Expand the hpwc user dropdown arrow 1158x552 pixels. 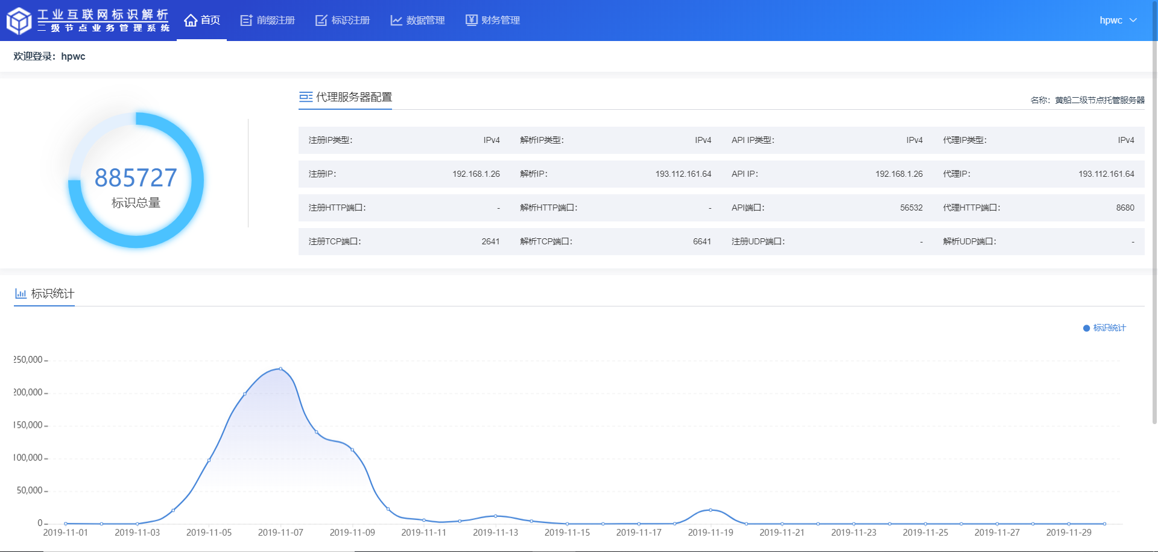pyautogui.click(x=1133, y=20)
